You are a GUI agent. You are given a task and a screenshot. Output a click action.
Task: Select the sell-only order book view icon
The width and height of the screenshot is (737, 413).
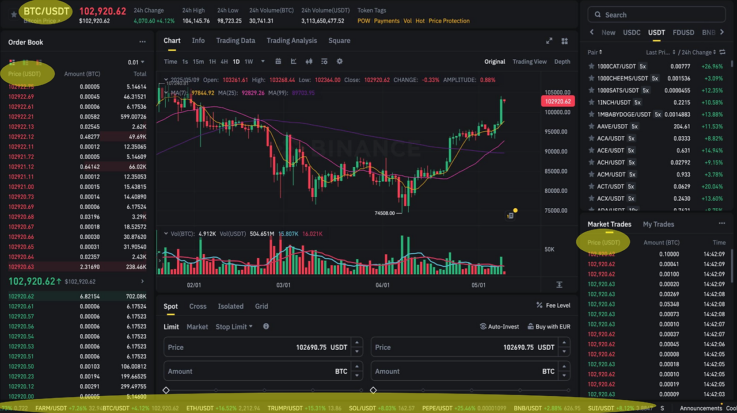pyautogui.click(x=37, y=62)
